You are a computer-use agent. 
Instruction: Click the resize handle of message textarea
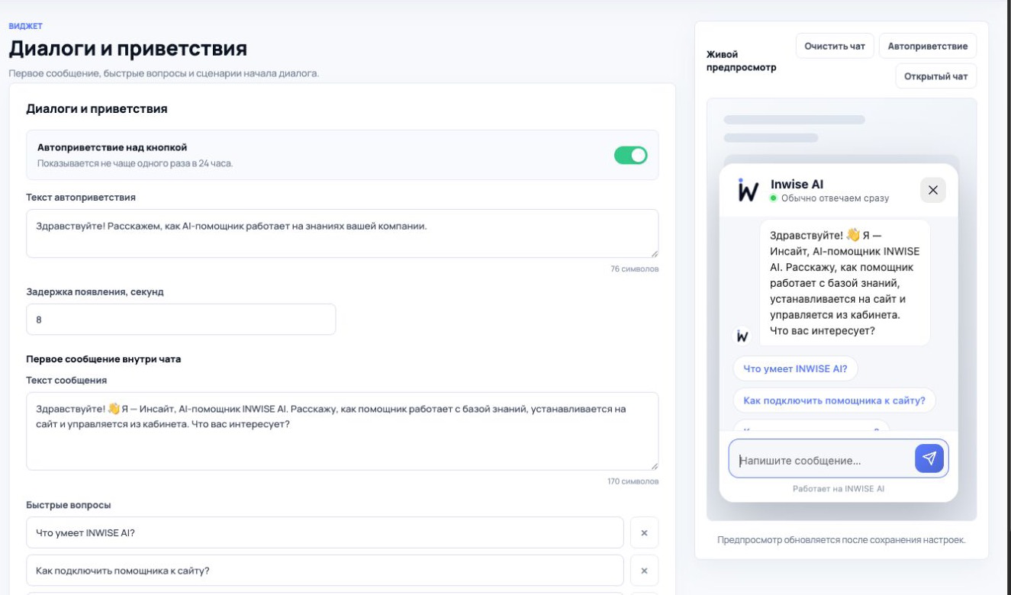click(654, 466)
